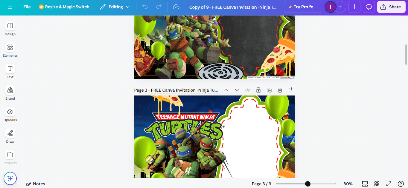Duplicate Page 3 using copy icon
The height and width of the screenshot is (188, 408).
pyautogui.click(x=269, y=90)
